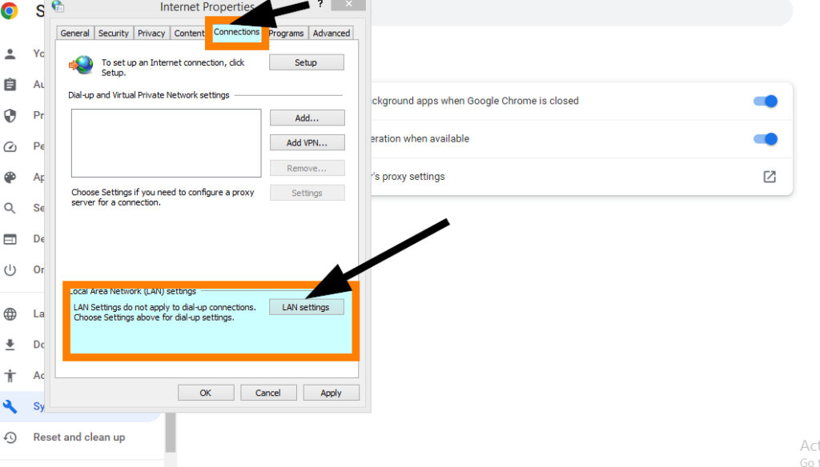Toggle running background apps when Chrome closes
The image size is (820, 467).
coord(766,101)
